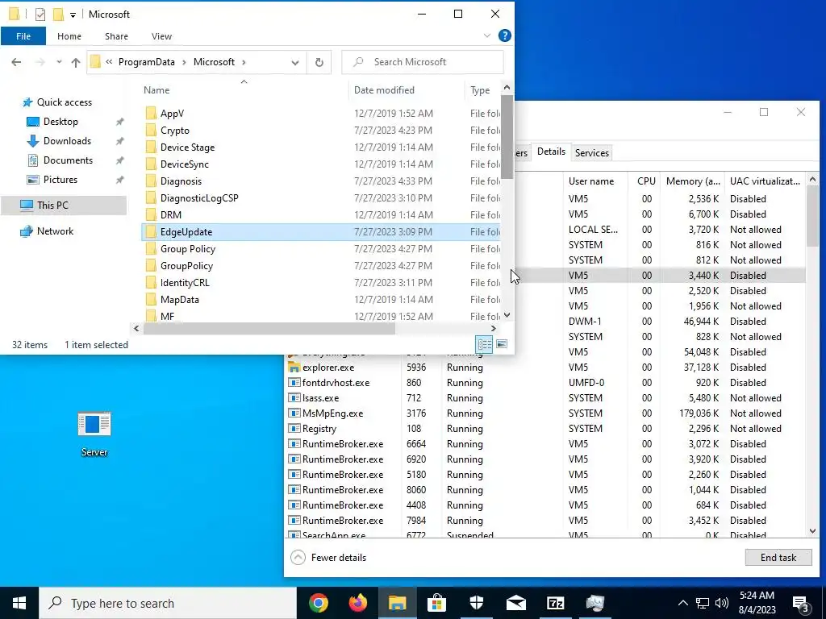The width and height of the screenshot is (826, 619).
Task: Refresh the Microsoft folder view
Action: pos(319,62)
